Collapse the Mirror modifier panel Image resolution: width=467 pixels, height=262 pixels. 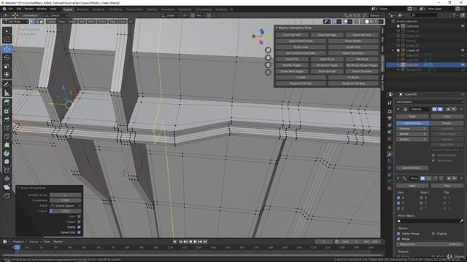point(398,178)
